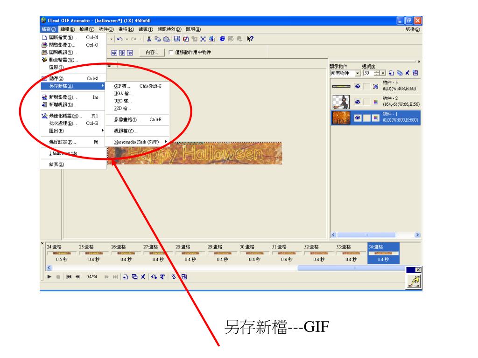
Task: Open Internet Explorer preview icon
Action: click(x=222, y=39)
